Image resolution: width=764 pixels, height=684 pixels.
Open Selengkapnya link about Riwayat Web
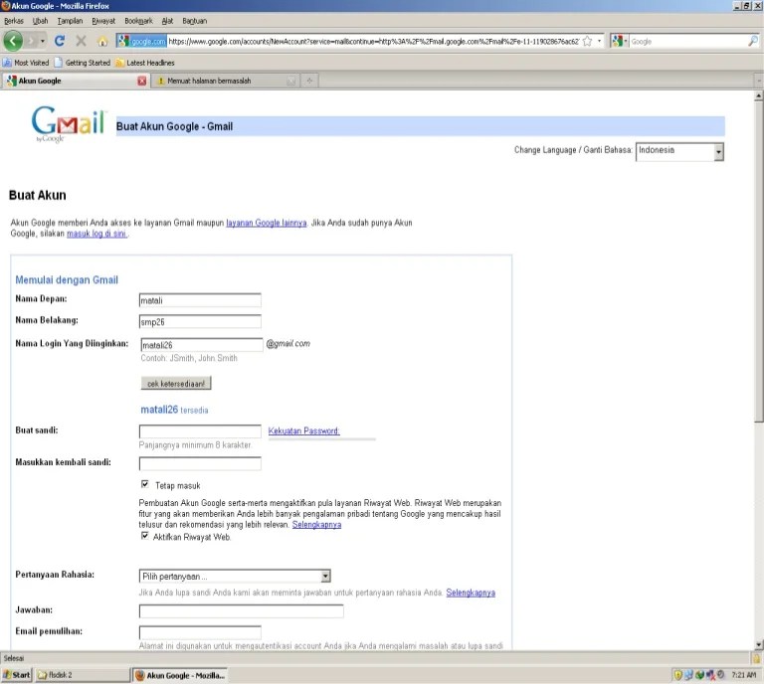point(316,524)
